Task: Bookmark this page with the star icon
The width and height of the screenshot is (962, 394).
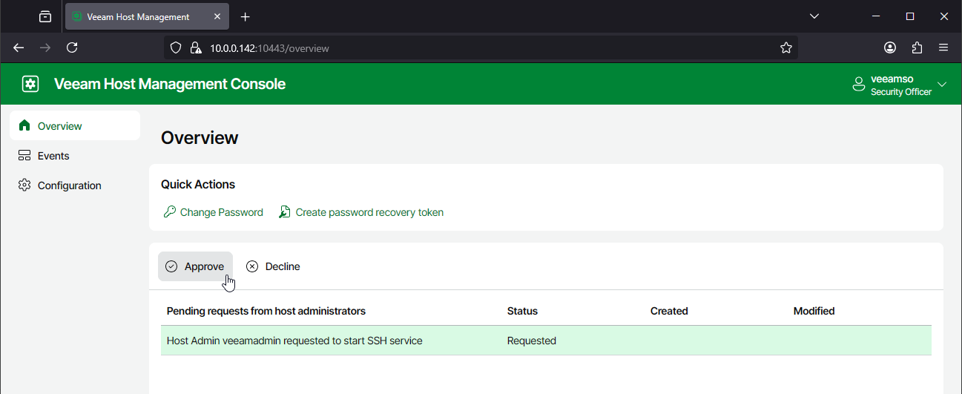Action: point(786,47)
